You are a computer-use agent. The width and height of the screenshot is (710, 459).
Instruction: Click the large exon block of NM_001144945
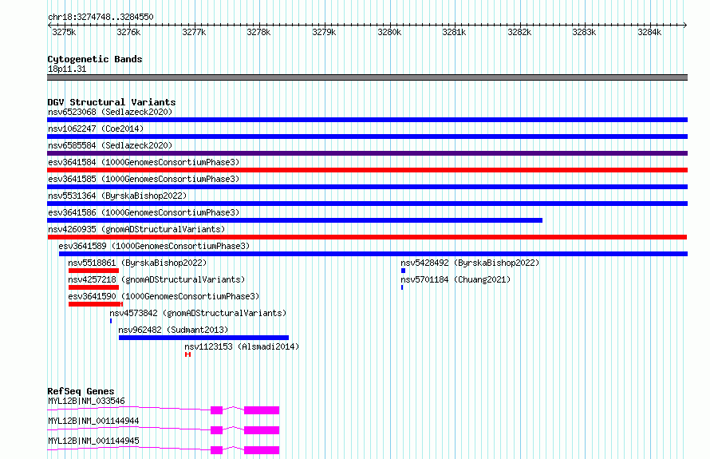pyautogui.click(x=262, y=450)
